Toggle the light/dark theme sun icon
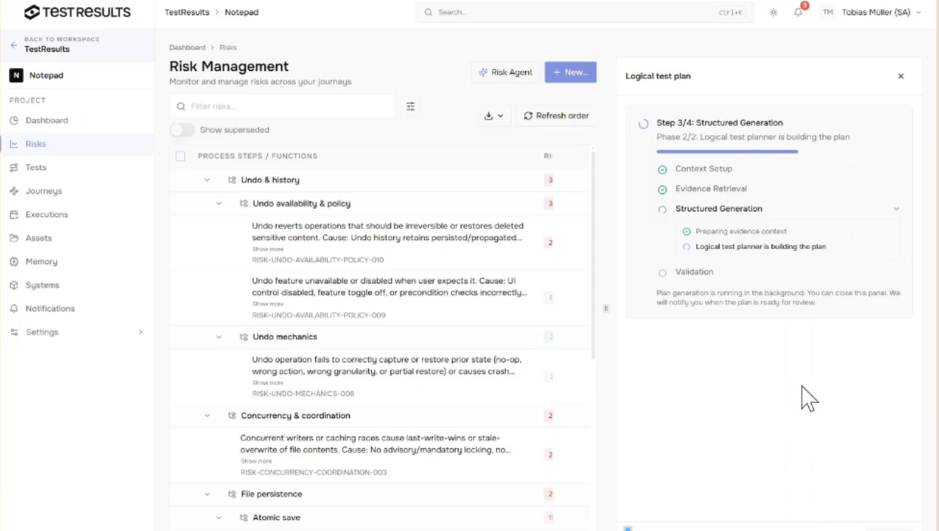Screen dimensions: 939x531 click(x=773, y=12)
